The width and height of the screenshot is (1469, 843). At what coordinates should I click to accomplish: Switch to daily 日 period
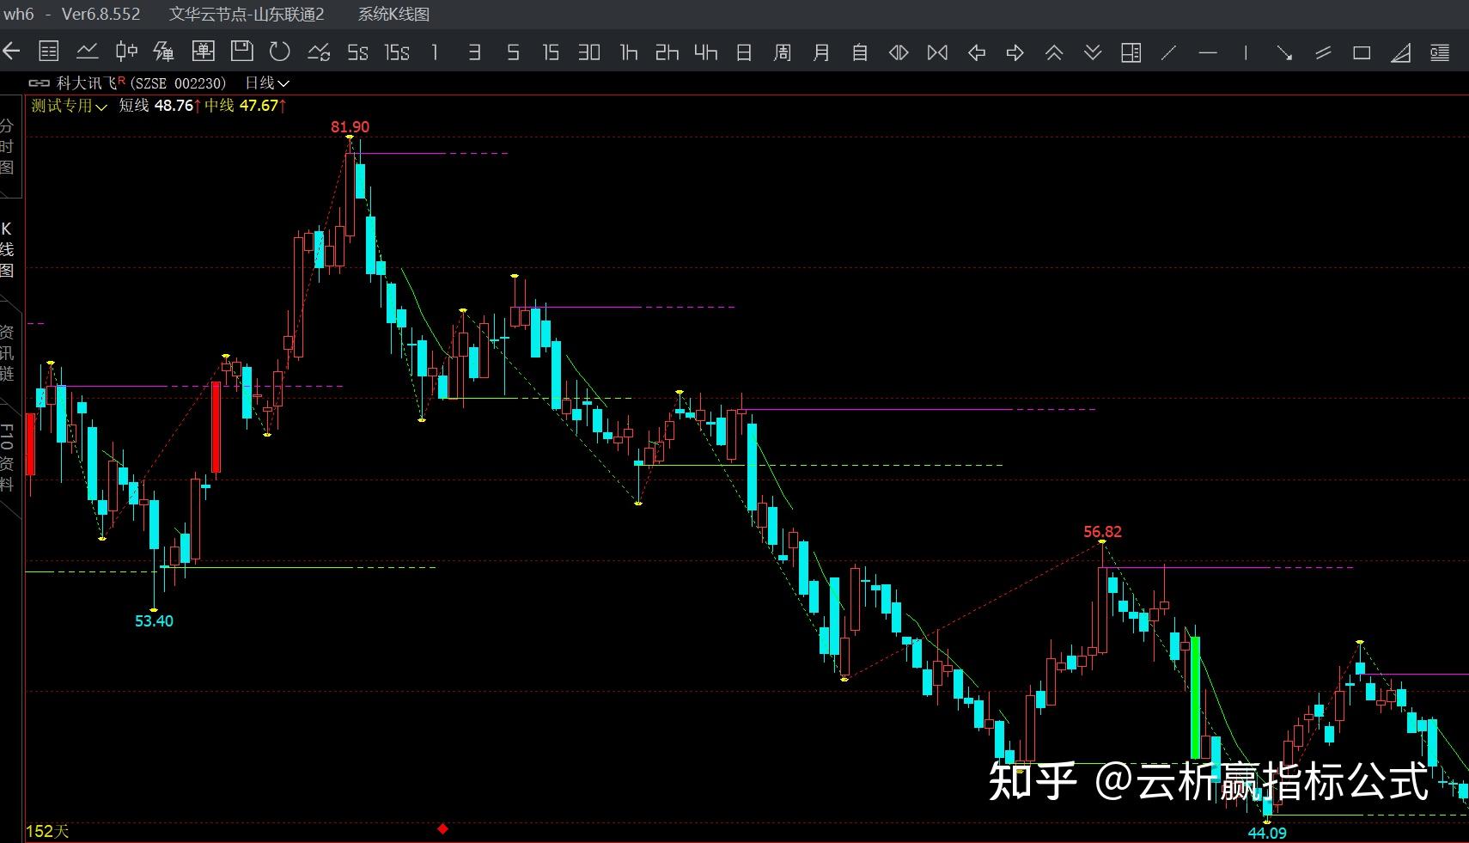click(x=744, y=52)
